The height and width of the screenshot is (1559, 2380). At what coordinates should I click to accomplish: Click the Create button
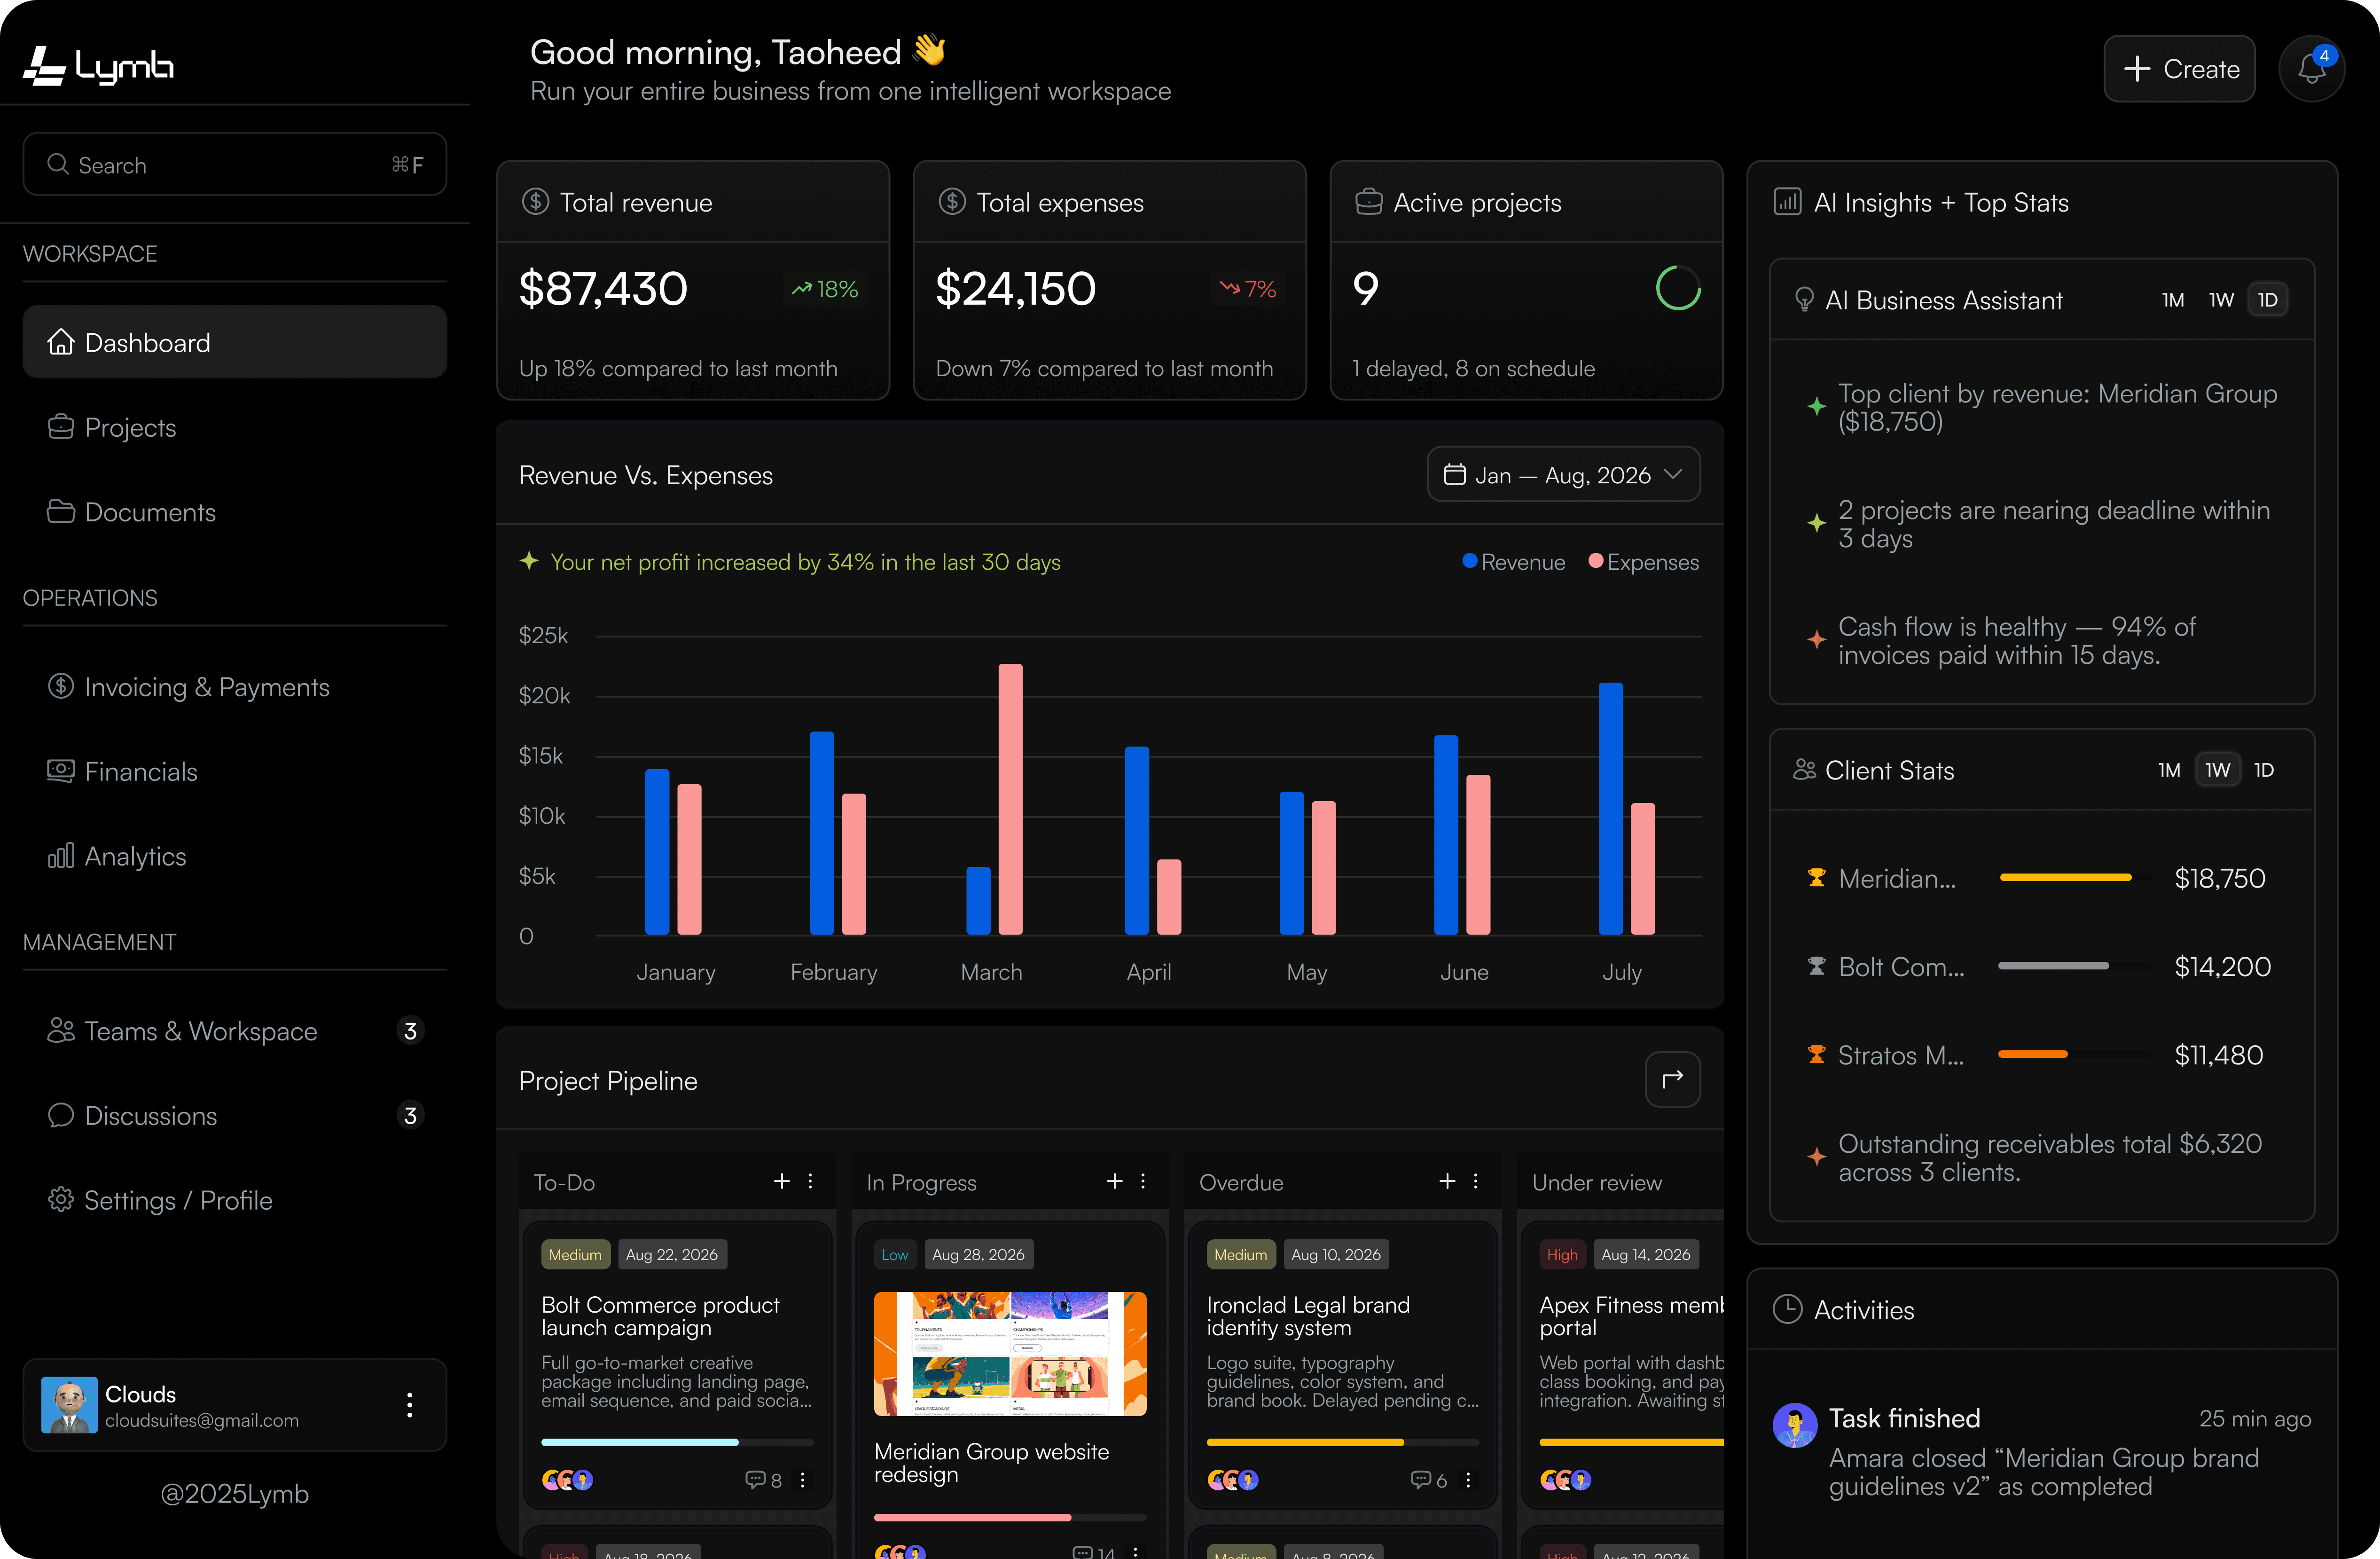[2179, 69]
